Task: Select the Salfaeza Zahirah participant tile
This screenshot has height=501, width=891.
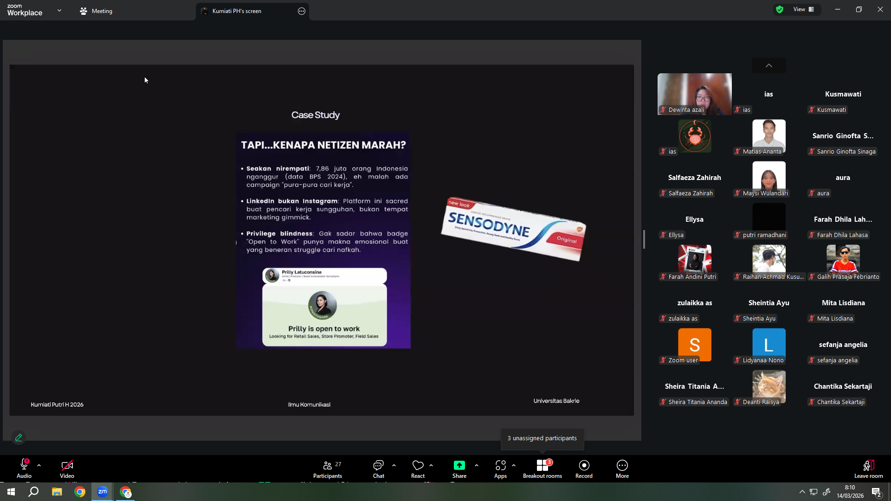Action: [x=695, y=178]
